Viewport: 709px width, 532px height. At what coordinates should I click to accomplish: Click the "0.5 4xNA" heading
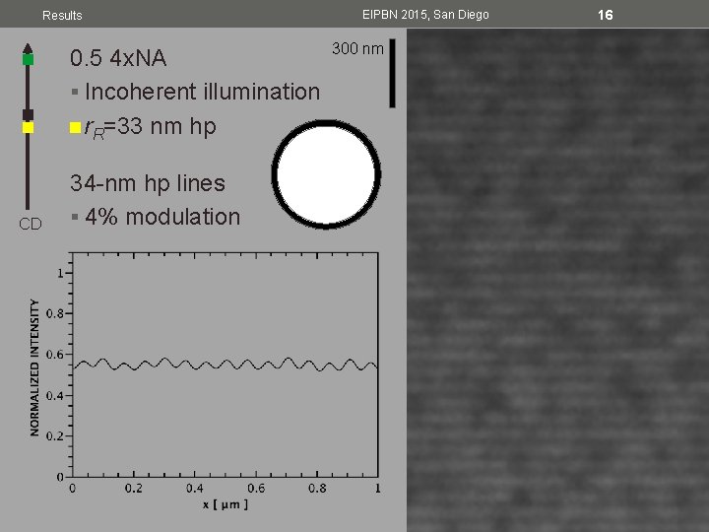[x=118, y=58]
